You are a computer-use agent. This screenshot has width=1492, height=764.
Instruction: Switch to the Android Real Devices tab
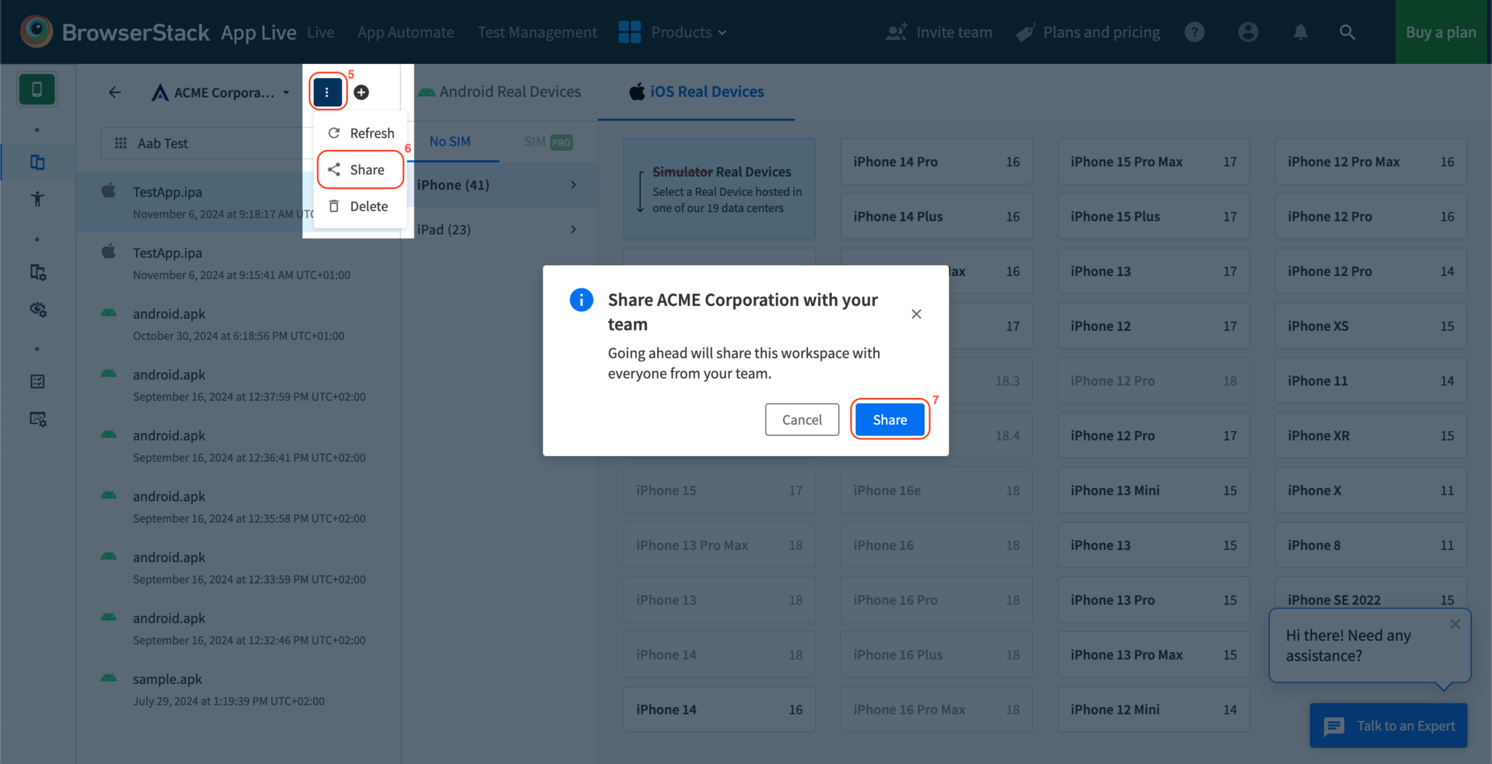500,92
